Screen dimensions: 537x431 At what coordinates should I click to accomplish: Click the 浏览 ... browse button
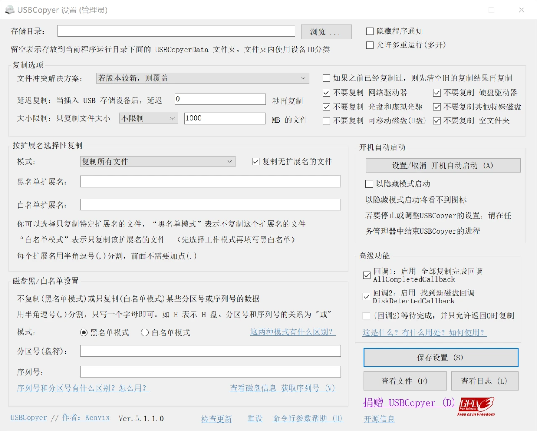pyautogui.click(x=326, y=31)
